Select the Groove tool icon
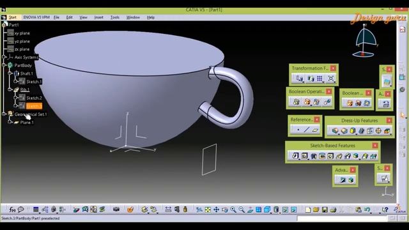This screenshot has width=409, height=230. pyautogui.click(x=322, y=156)
